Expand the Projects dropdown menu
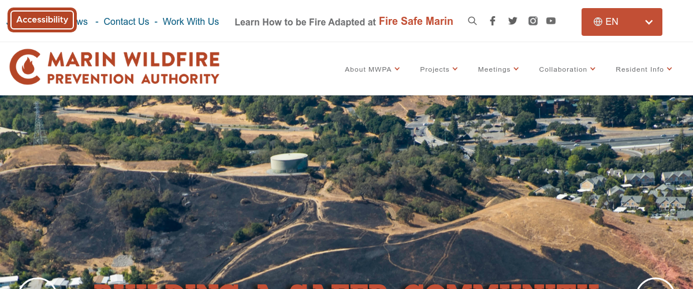Screen dimensions: 693x289 [439, 69]
